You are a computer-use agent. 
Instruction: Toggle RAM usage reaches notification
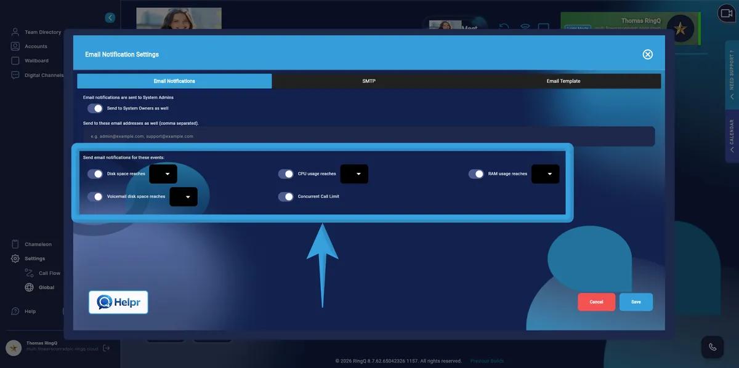(x=476, y=174)
